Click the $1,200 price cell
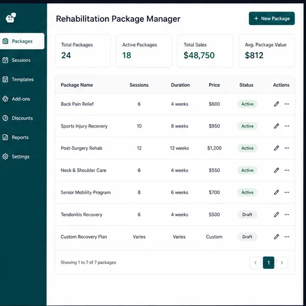The image size is (306, 306). click(x=214, y=148)
